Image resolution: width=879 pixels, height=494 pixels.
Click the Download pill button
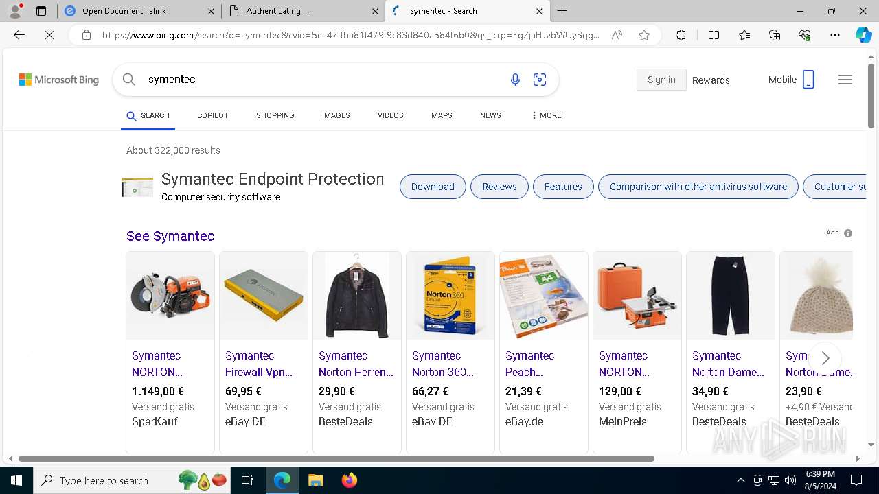(x=433, y=187)
